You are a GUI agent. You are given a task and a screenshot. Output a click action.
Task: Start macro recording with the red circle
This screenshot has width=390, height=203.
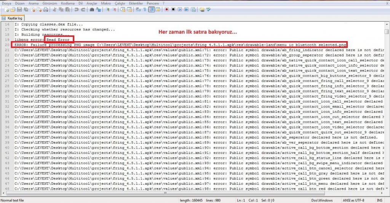coord(167,10)
